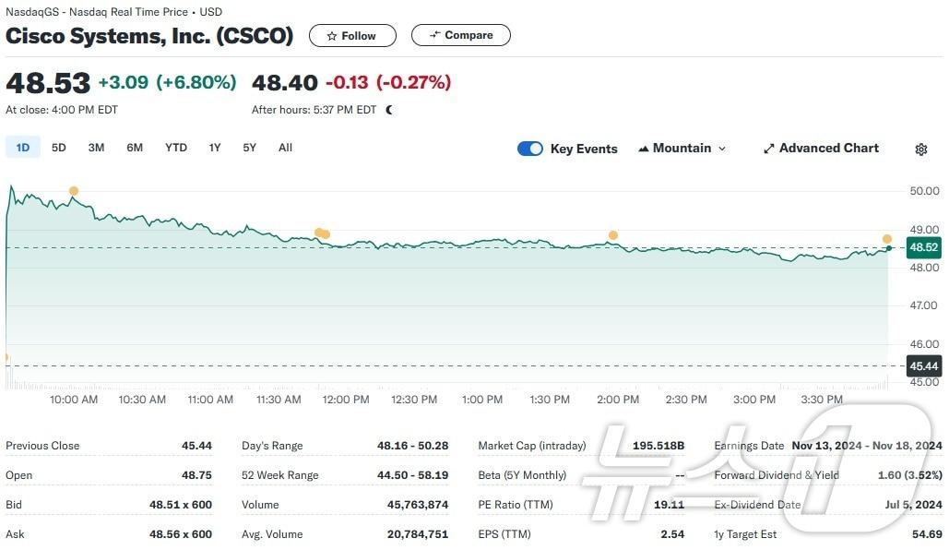This screenshot has height=550, width=949.
Task: Click the star icon in Follow button
Action: [x=332, y=36]
